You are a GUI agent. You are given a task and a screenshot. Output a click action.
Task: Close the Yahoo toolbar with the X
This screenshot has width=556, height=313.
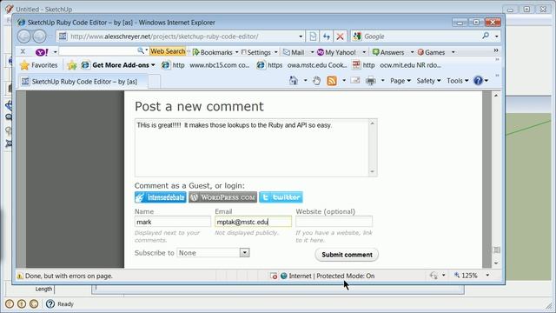point(23,51)
